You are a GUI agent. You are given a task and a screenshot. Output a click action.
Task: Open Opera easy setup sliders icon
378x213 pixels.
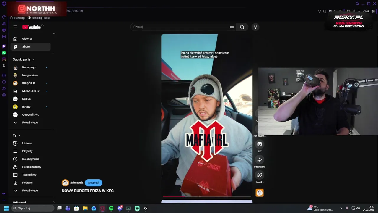373,11
